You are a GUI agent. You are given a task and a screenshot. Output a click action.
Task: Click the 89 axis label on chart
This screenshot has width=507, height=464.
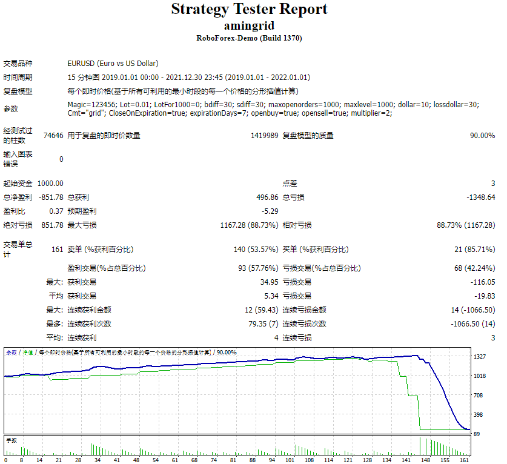(477, 434)
